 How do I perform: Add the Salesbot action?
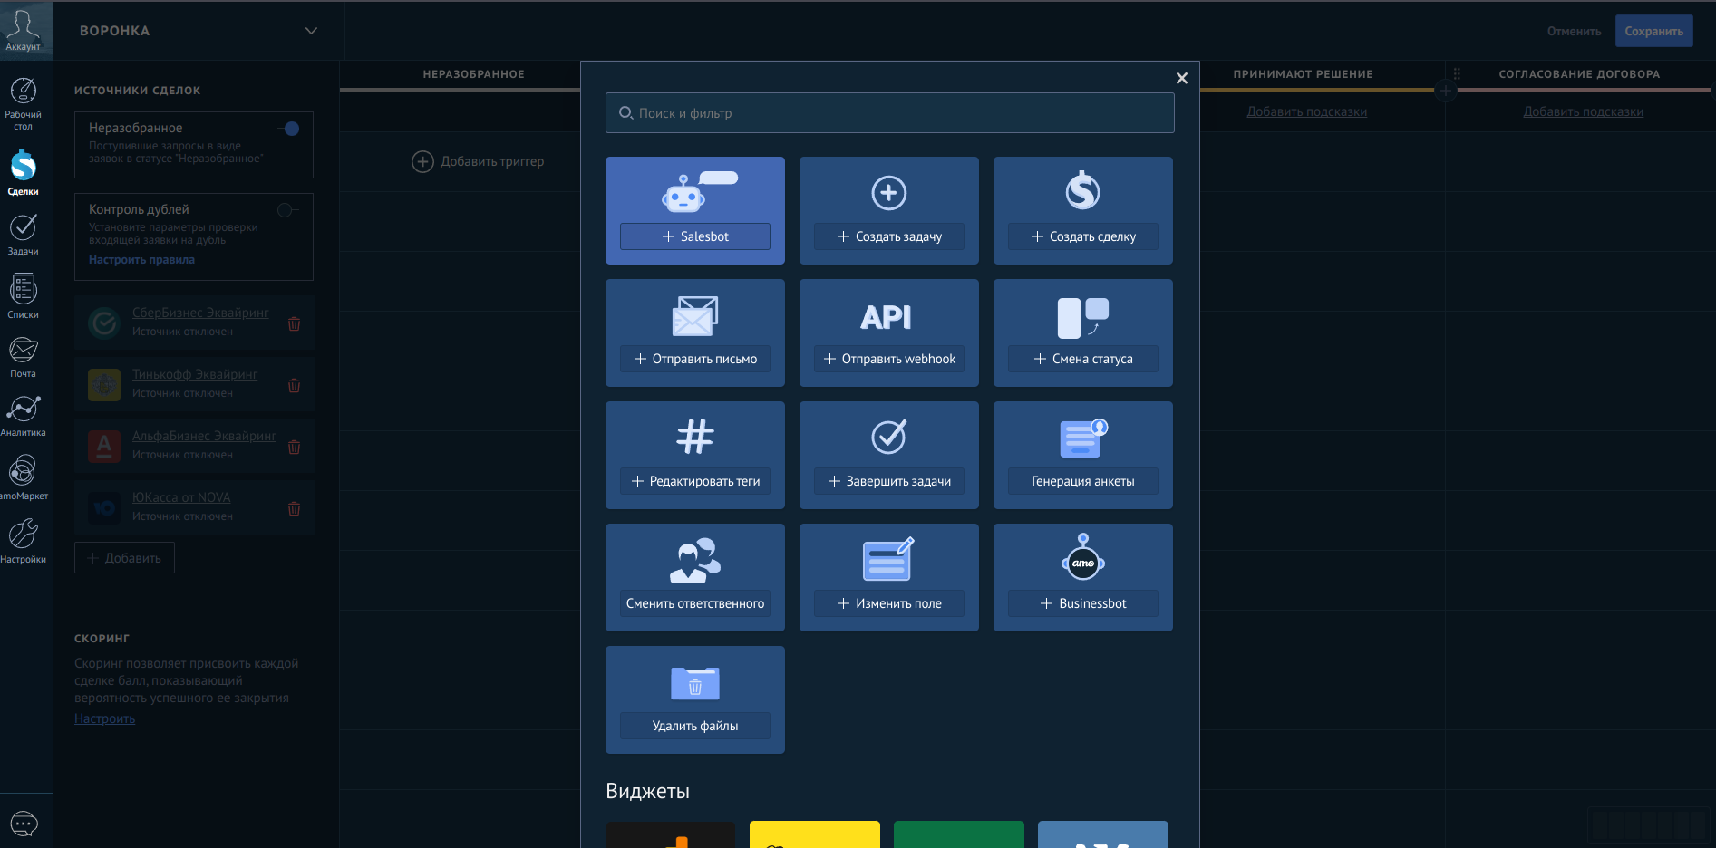694,236
